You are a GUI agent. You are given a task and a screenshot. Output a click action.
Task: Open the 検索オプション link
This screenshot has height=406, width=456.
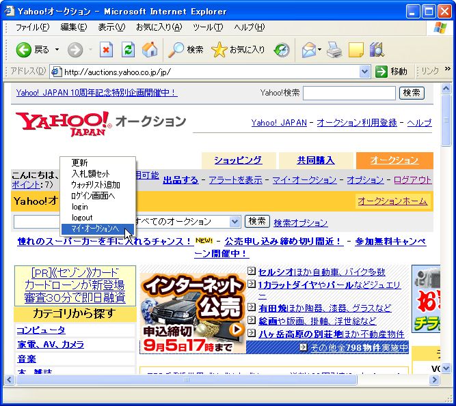(x=301, y=222)
